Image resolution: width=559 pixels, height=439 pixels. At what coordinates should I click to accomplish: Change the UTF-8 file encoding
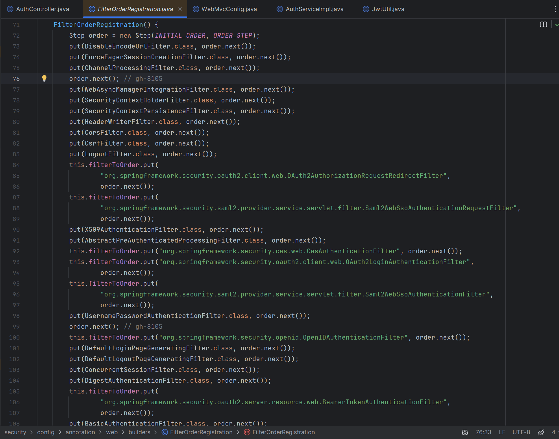pos(521,432)
